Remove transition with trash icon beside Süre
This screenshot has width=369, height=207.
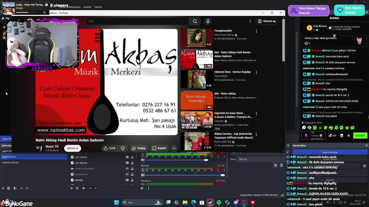(281, 165)
